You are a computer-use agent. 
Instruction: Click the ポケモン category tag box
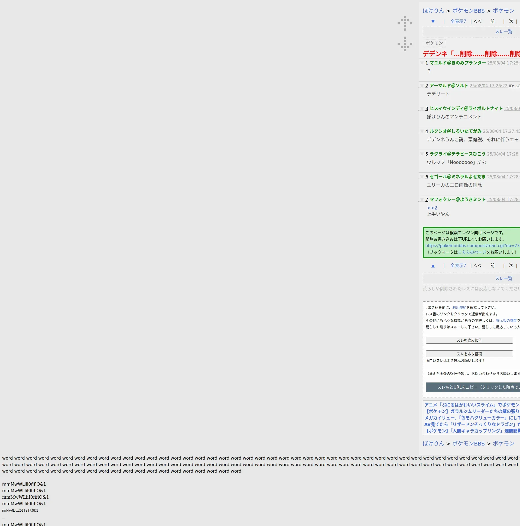click(x=434, y=43)
